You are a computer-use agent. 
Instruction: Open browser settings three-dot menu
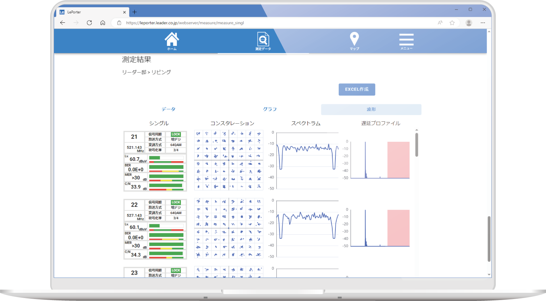coord(483,23)
